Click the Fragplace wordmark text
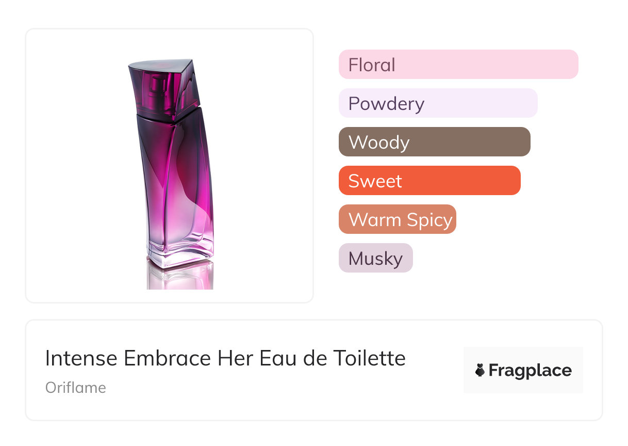The image size is (628, 446). (530, 370)
